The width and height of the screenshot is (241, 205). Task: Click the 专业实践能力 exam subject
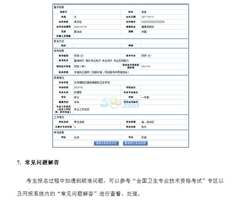[x=121, y=61]
